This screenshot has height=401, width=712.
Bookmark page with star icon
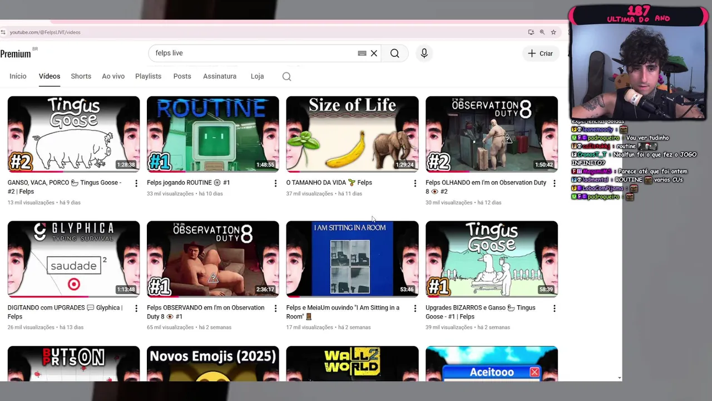[x=553, y=32]
